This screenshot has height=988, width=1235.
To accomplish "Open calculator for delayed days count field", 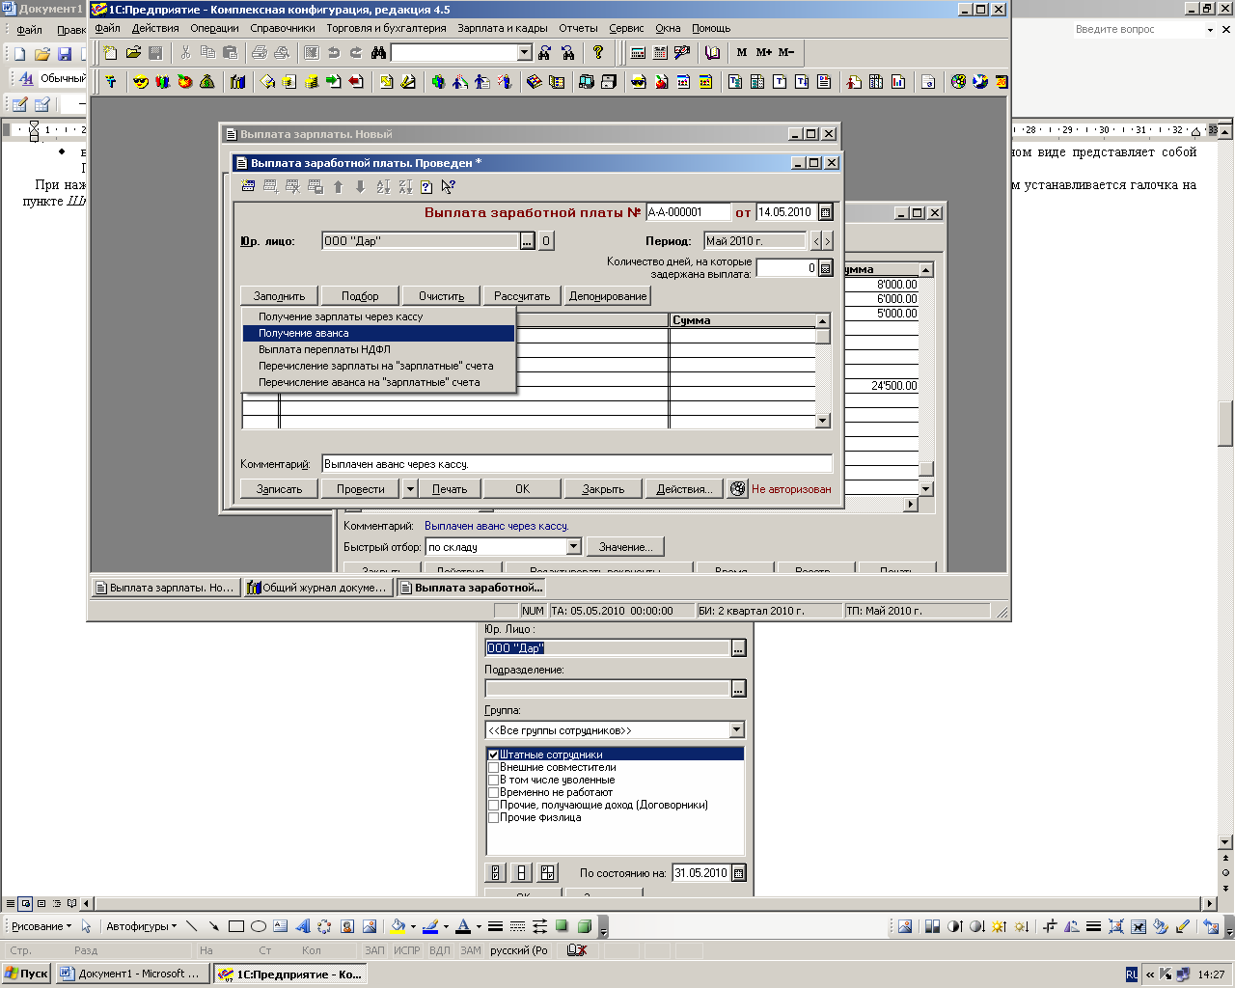I will pos(826,268).
